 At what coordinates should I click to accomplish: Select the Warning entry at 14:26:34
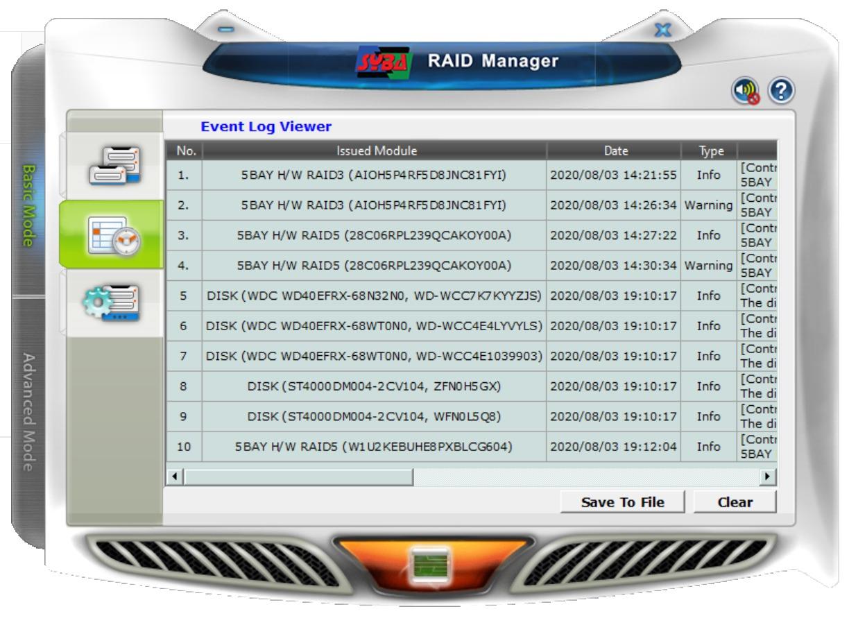[470, 205]
